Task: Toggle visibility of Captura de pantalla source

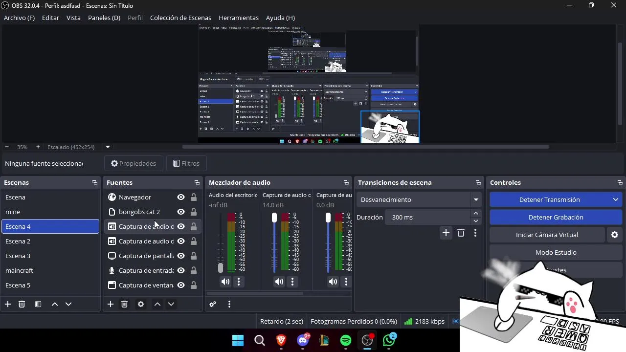Action: tap(181, 256)
